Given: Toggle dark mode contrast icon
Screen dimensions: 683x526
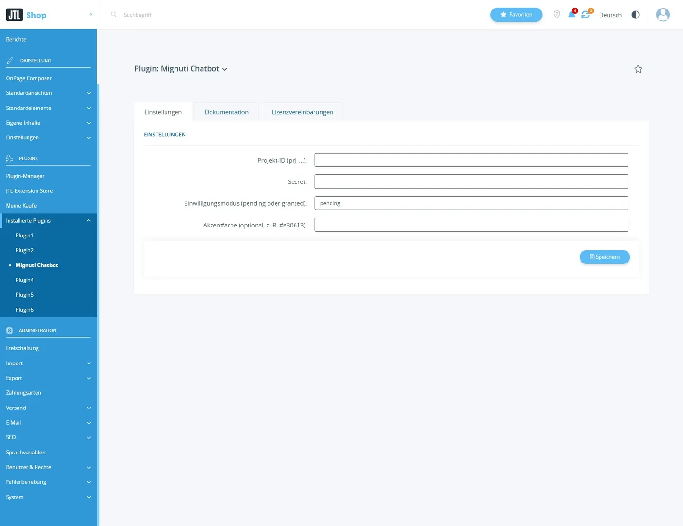Looking at the screenshot, I should point(636,15).
